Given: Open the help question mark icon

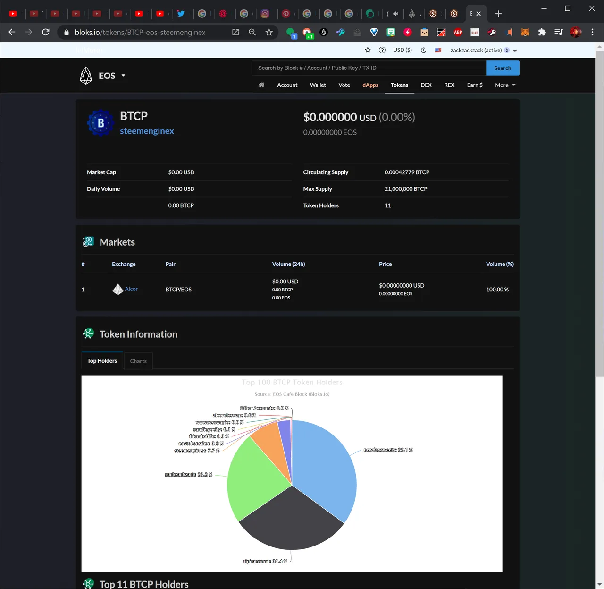Looking at the screenshot, I should point(382,50).
